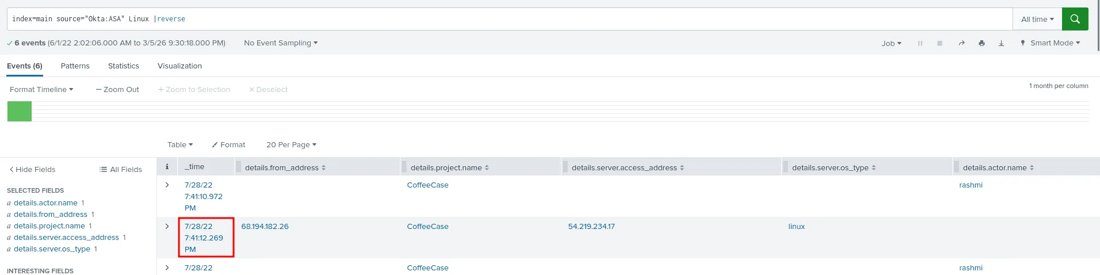Click rashmi in the first event row
This screenshot has width=1100, height=275.
click(x=971, y=185)
